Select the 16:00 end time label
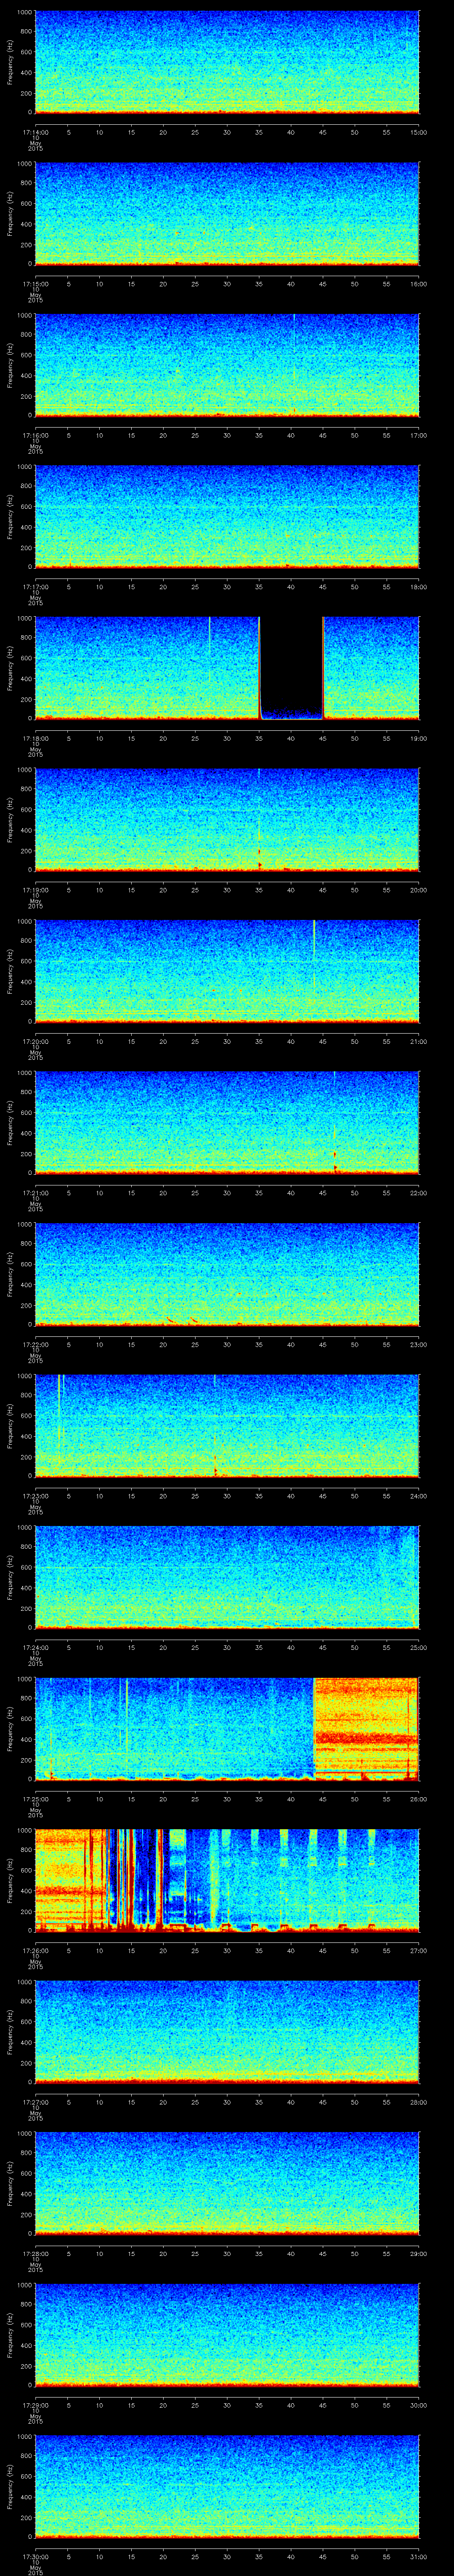The height and width of the screenshot is (2576, 454). (x=419, y=284)
